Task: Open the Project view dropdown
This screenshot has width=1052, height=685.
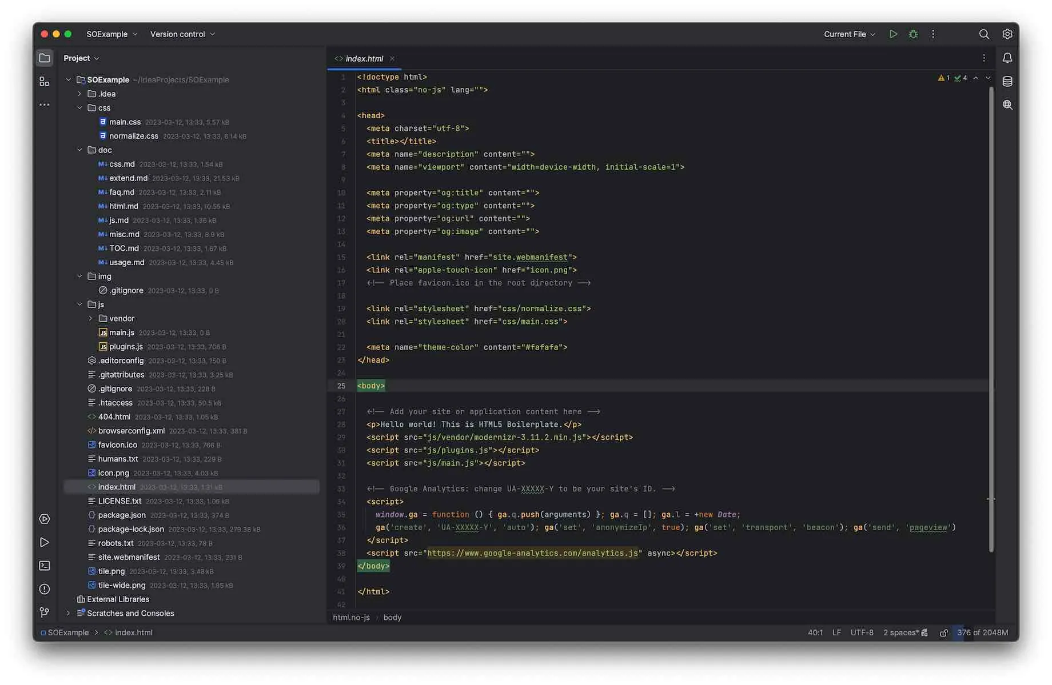Action: pos(81,58)
